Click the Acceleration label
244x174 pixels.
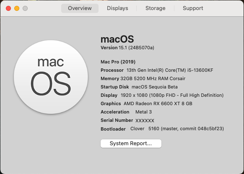(x=115, y=112)
